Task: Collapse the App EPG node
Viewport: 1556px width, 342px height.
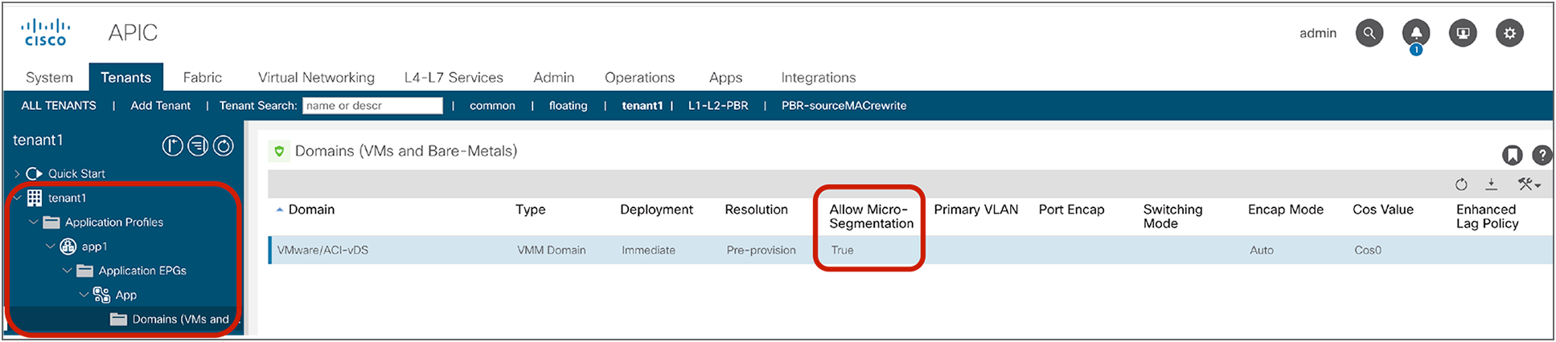Action: [84, 295]
